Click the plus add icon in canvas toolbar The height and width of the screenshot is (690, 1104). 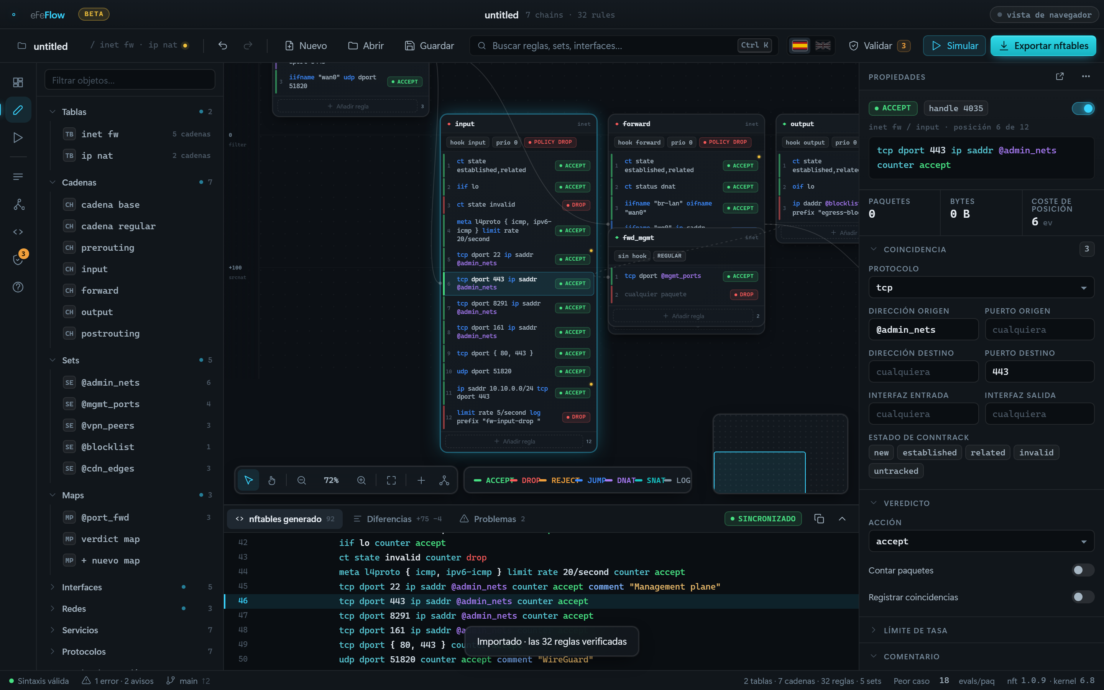pyautogui.click(x=421, y=480)
